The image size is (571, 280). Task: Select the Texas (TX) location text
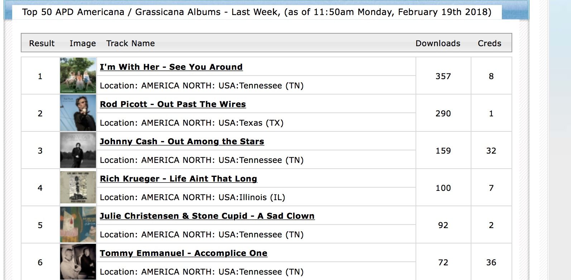[x=261, y=123]
